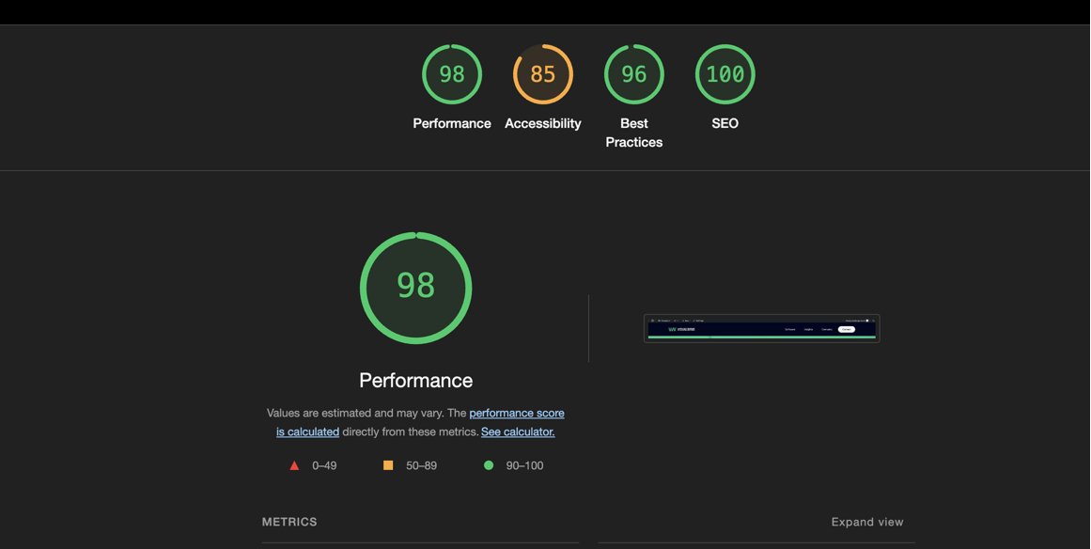Open the 'performance score is calculated' link
This screenshot has height=549, width=1091.
pos(420,422)
